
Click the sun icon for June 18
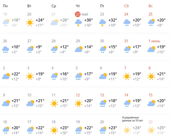[x=54, y=130]
